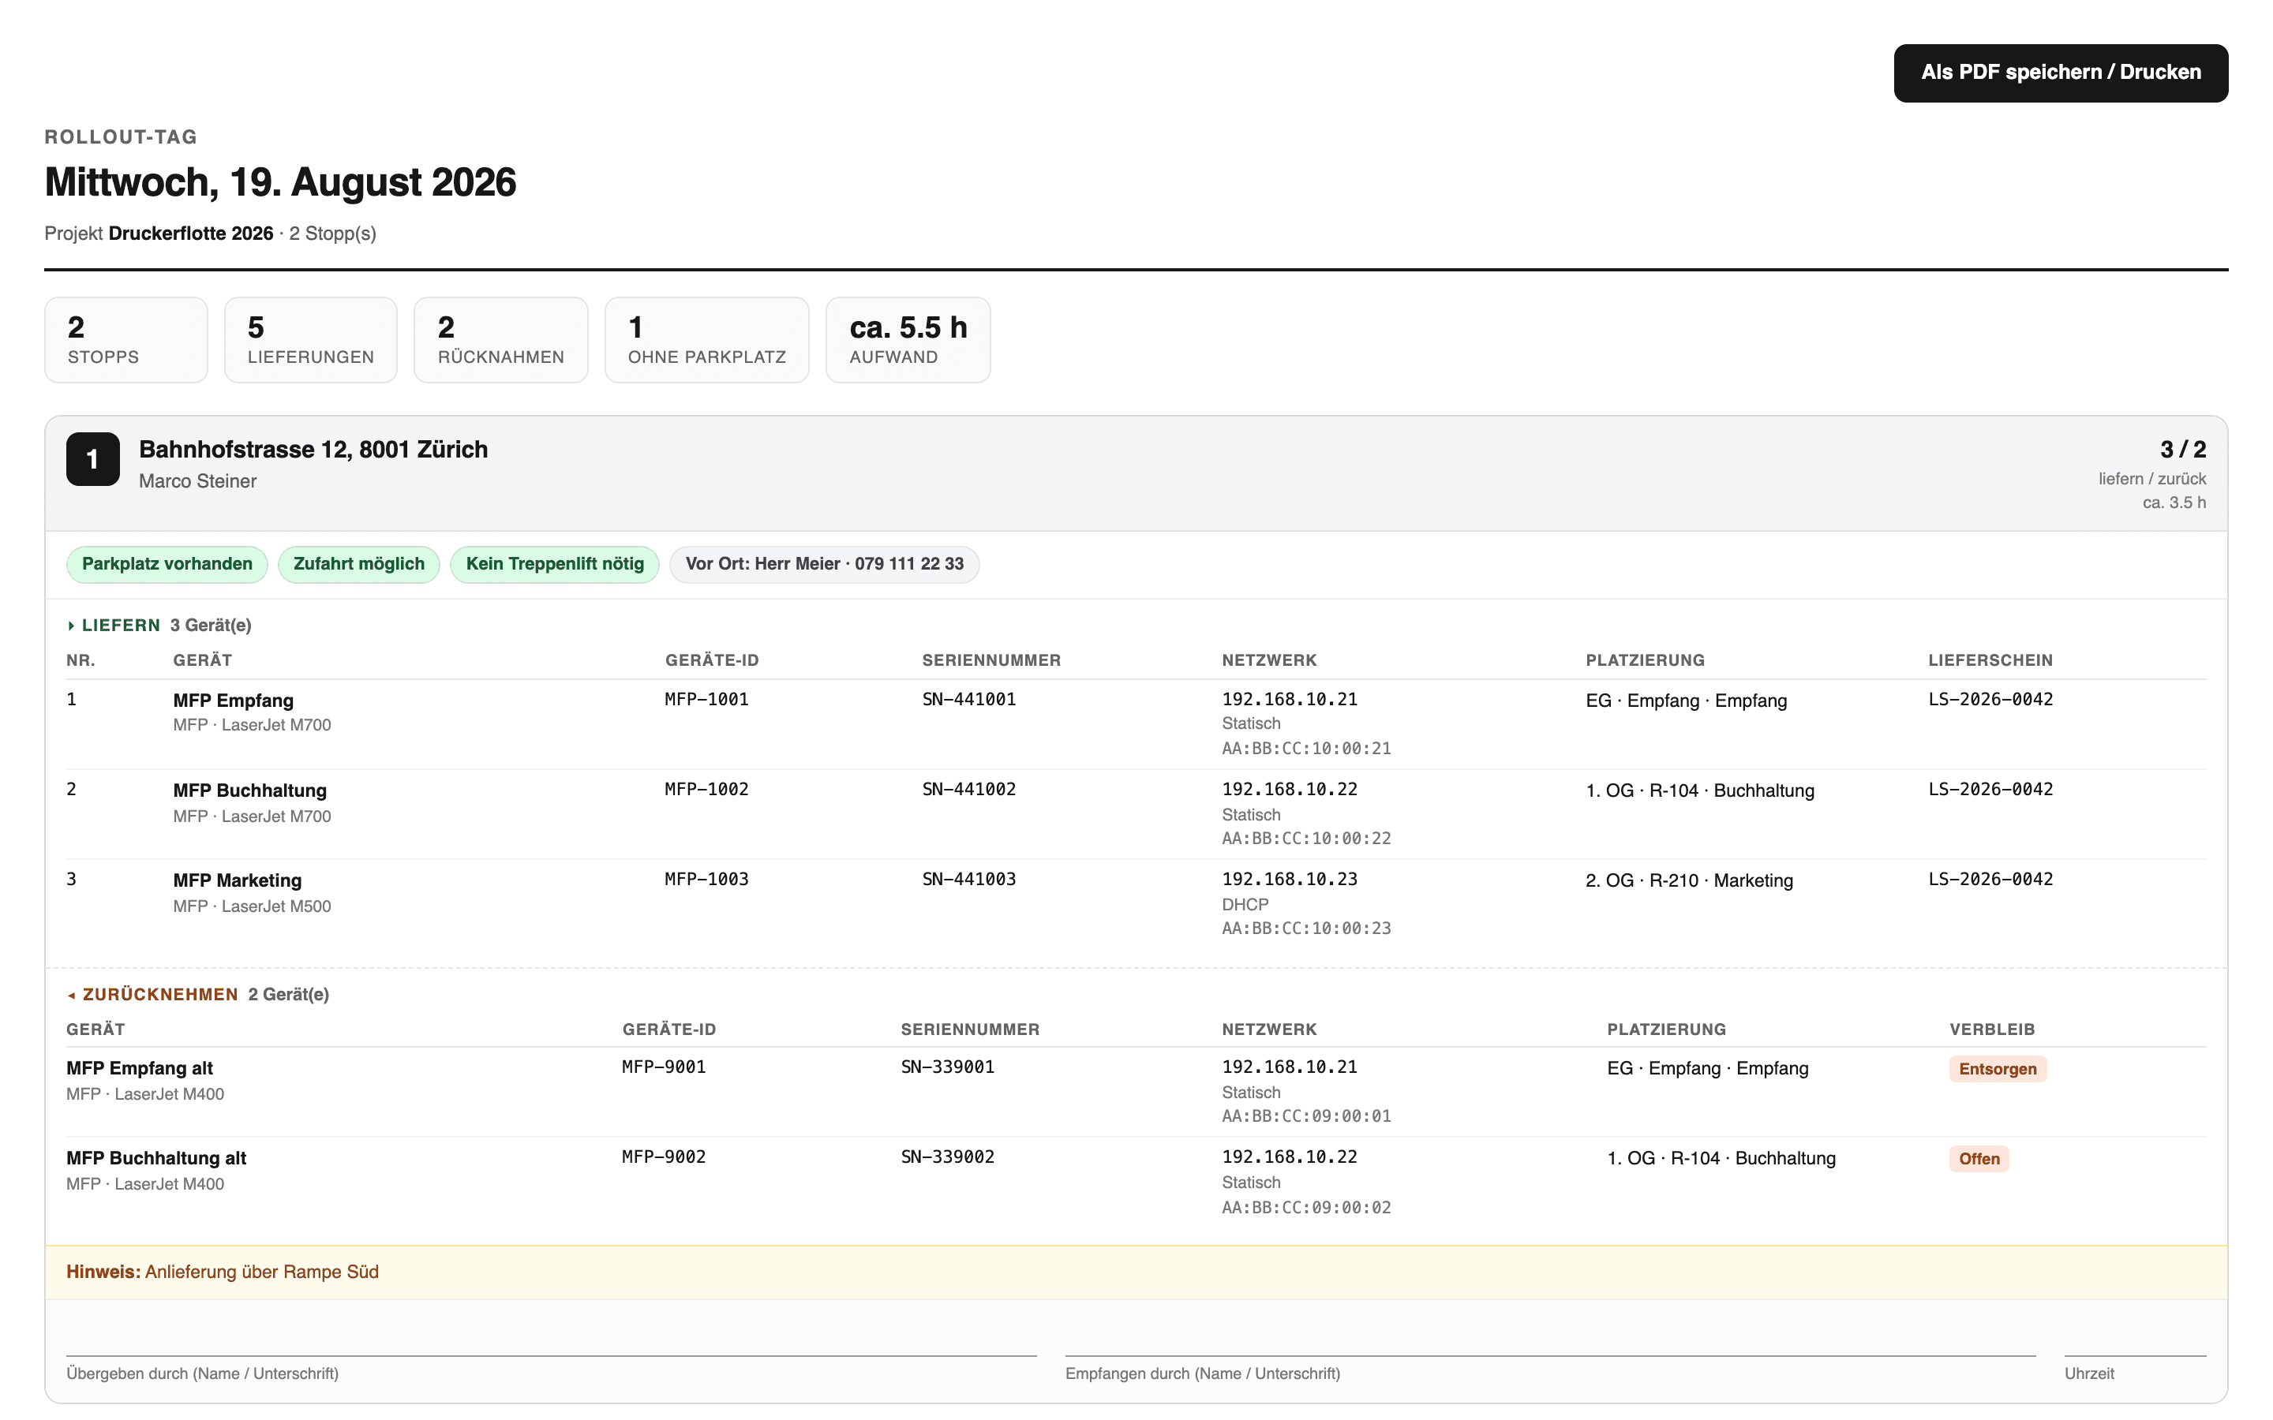Click the Lieferschein 'LS-2026-0042' for MFP Empfang
Viewport: 2273px width, 1420px height.
(x=1990, y=700)
